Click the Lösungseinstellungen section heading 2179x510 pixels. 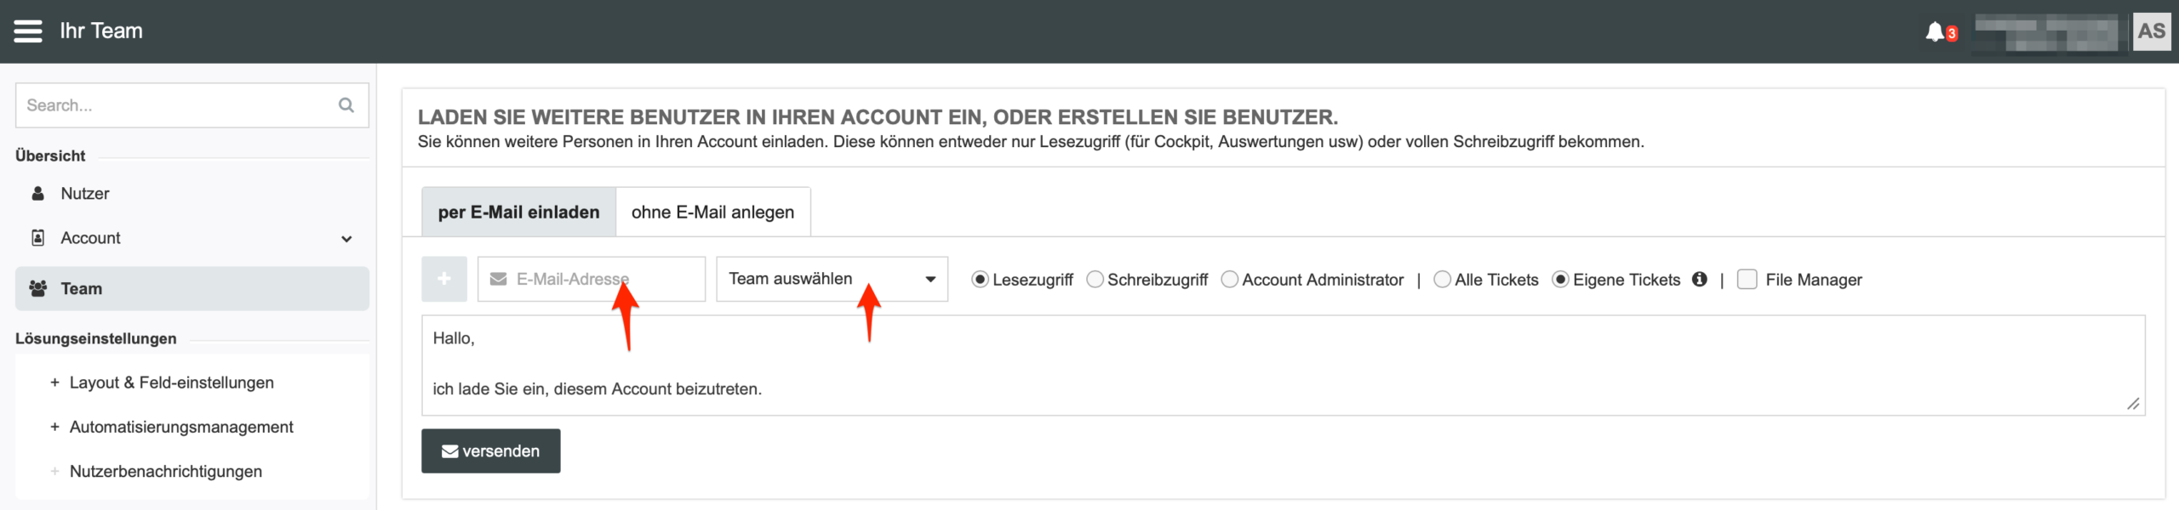(96, 338)
